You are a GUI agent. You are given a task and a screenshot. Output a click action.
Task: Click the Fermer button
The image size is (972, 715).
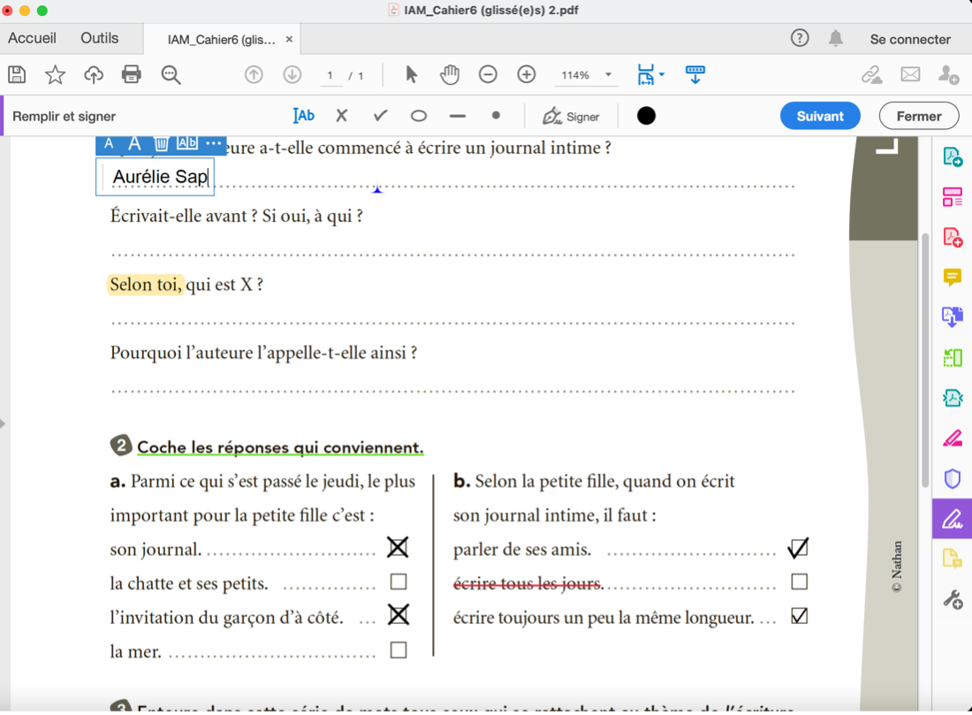tap(919, 116)
